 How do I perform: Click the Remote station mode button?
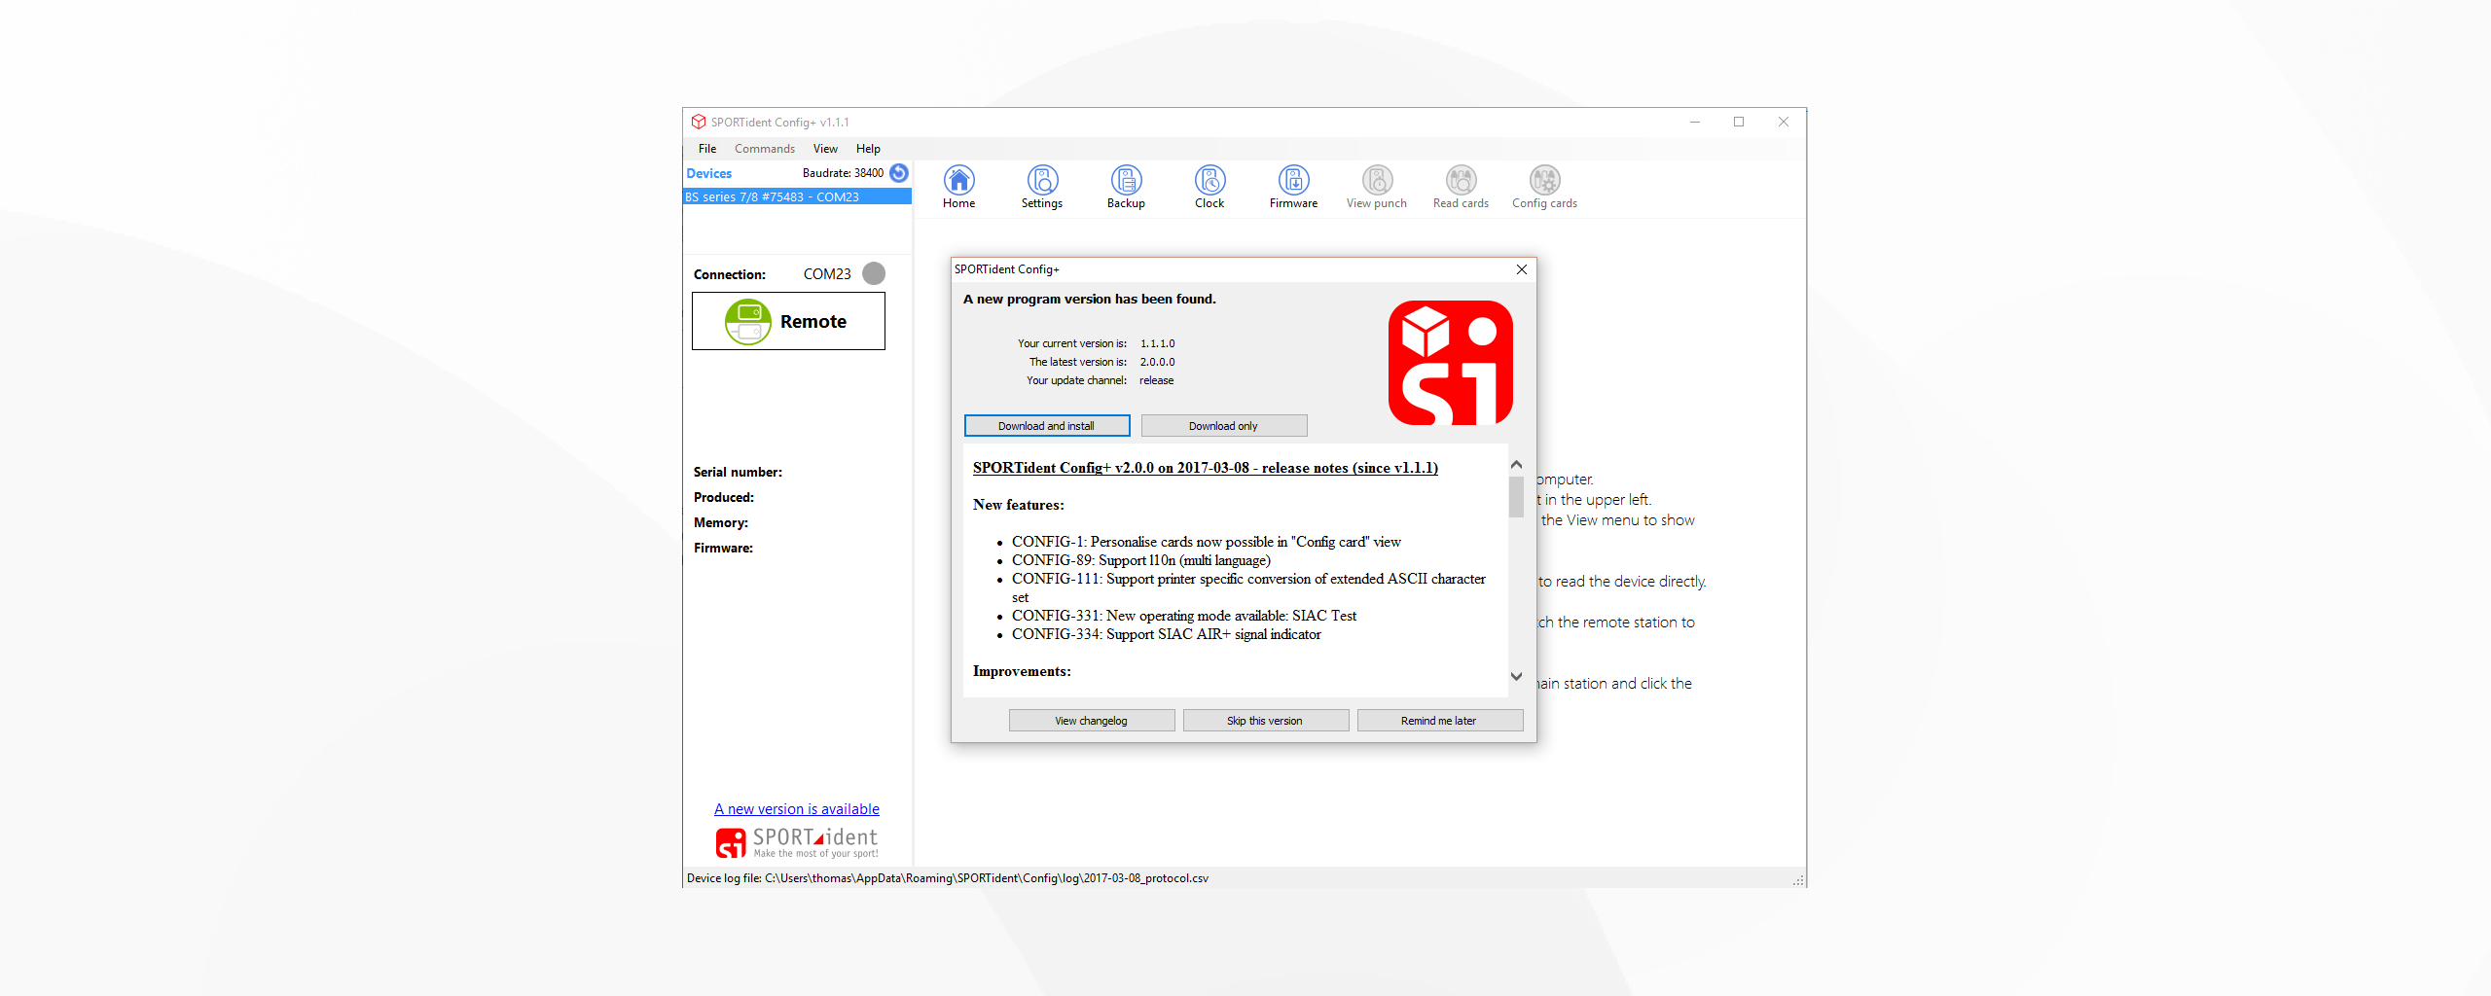[x=788, y=321]
